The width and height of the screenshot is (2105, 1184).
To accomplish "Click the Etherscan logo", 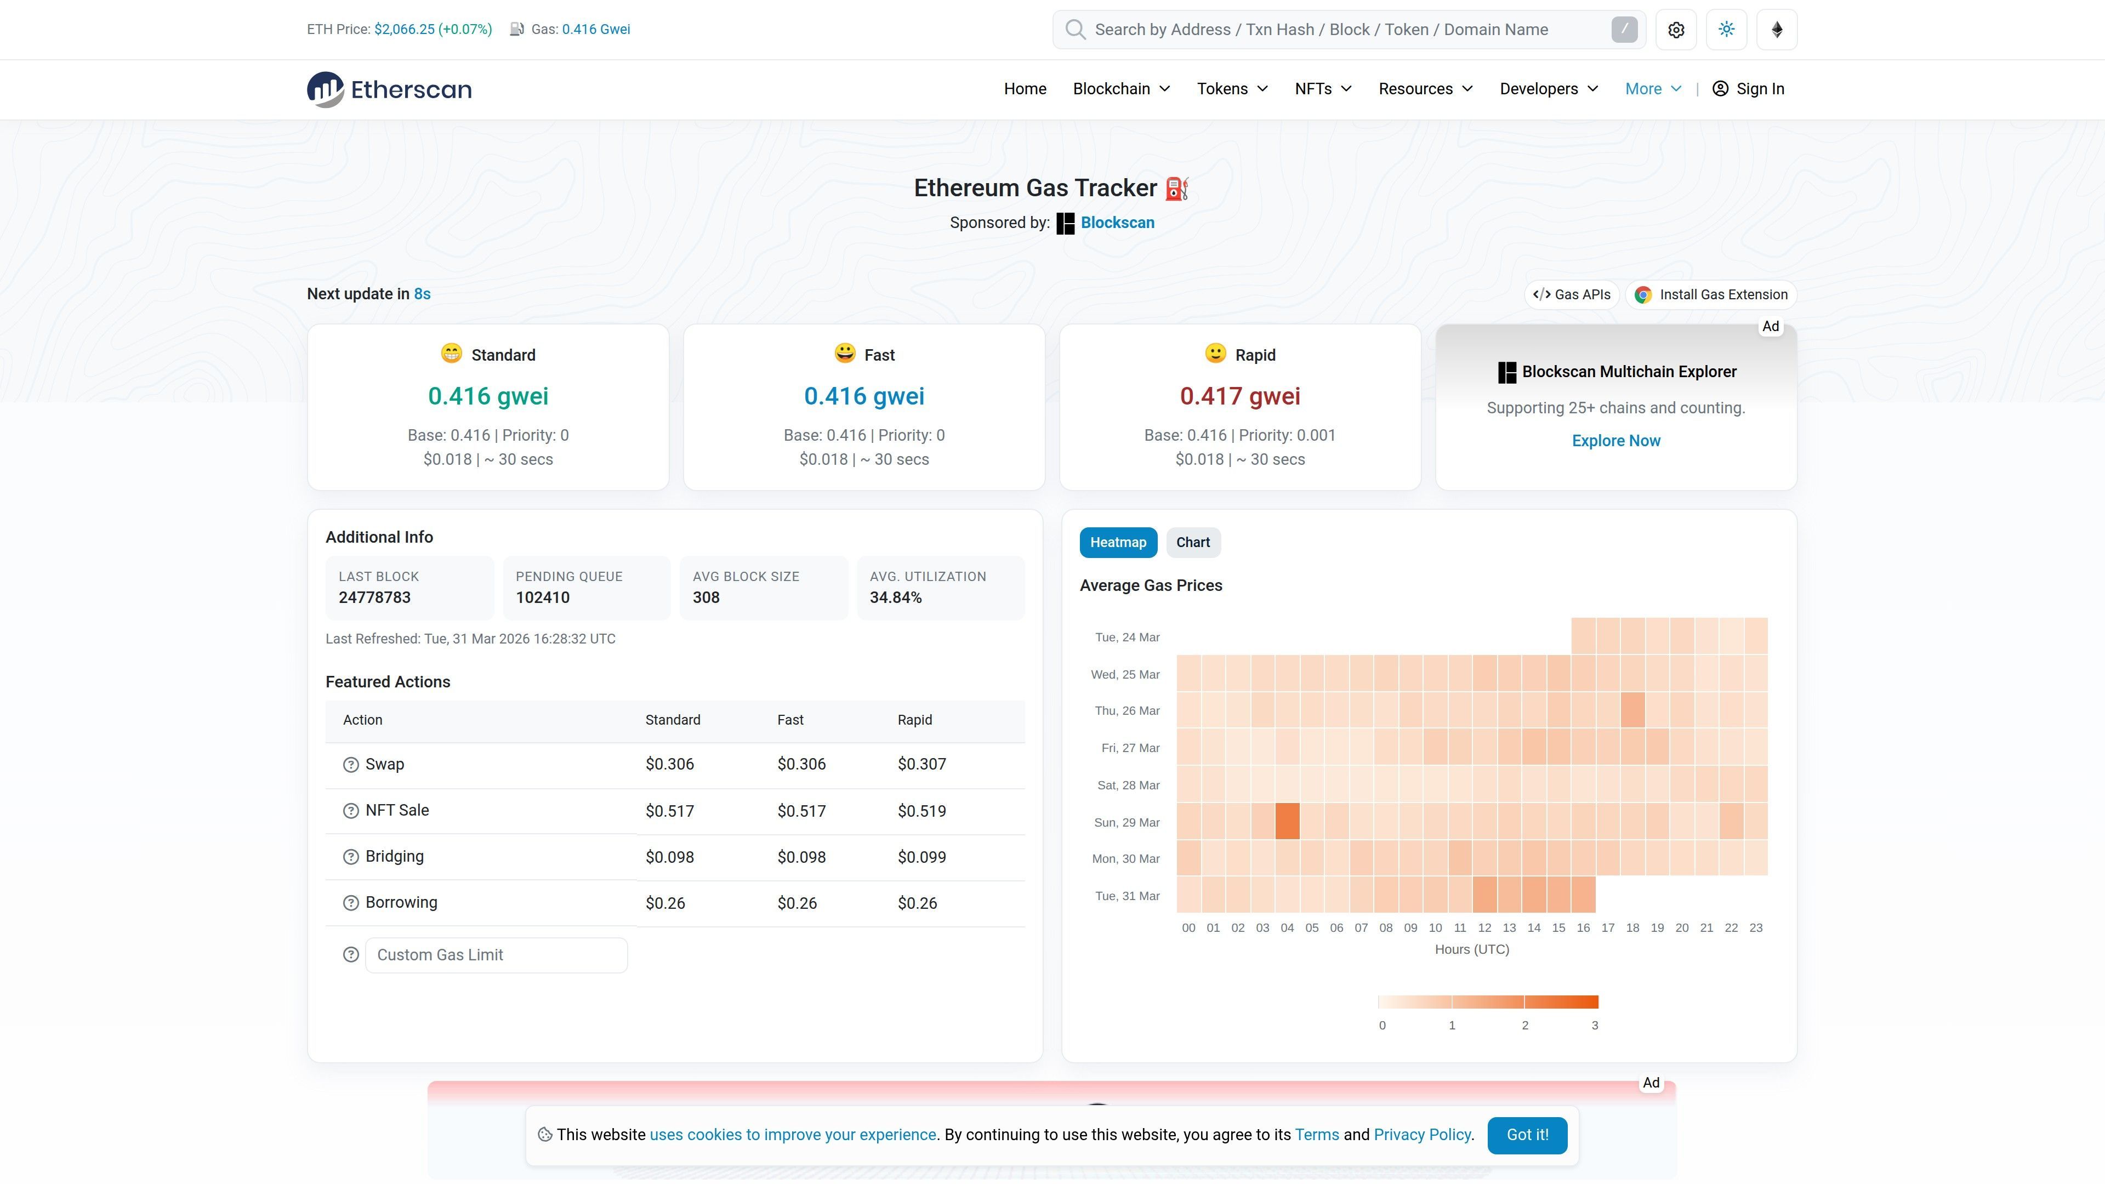I will [390, 89].
